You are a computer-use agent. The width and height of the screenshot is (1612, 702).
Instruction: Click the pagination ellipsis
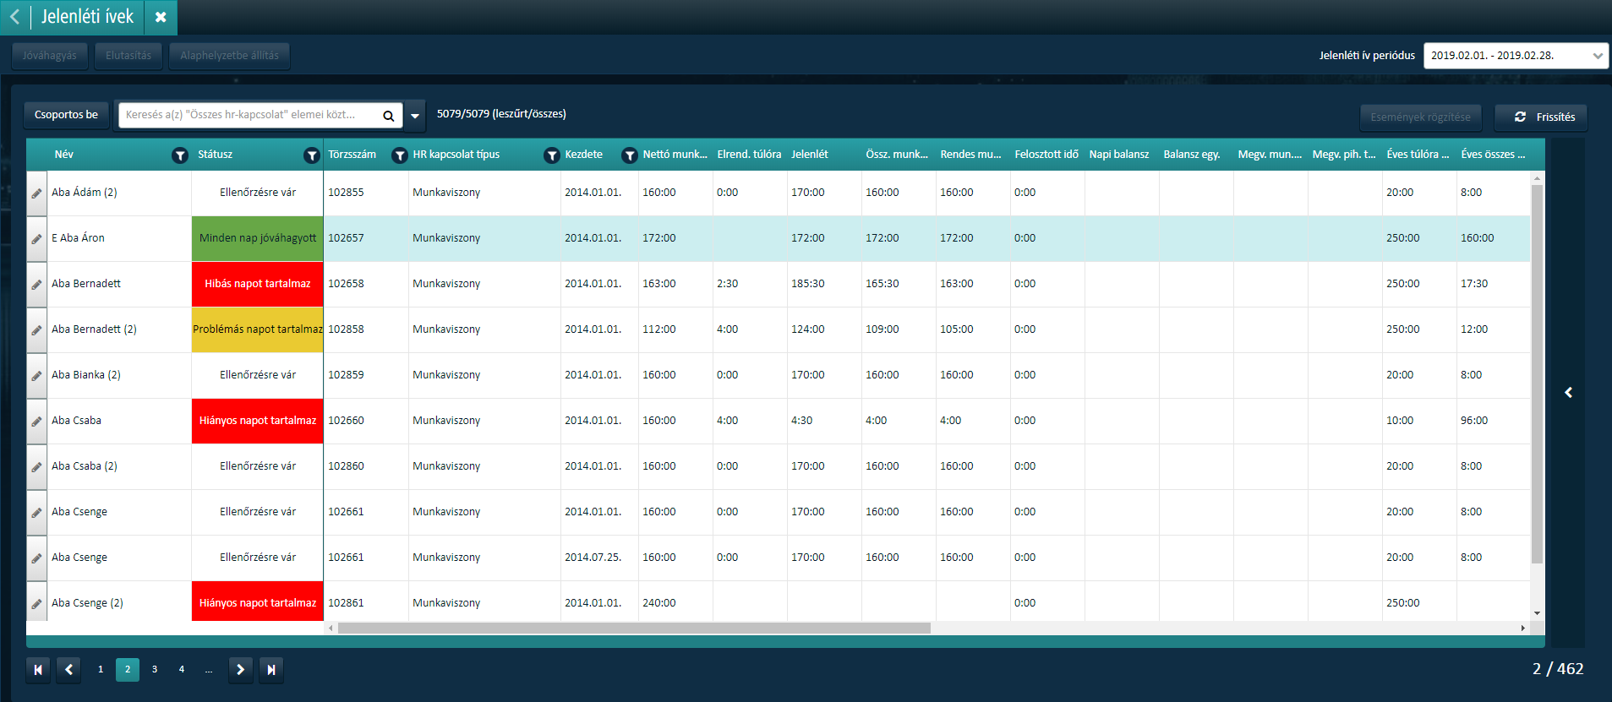point(209,669)
